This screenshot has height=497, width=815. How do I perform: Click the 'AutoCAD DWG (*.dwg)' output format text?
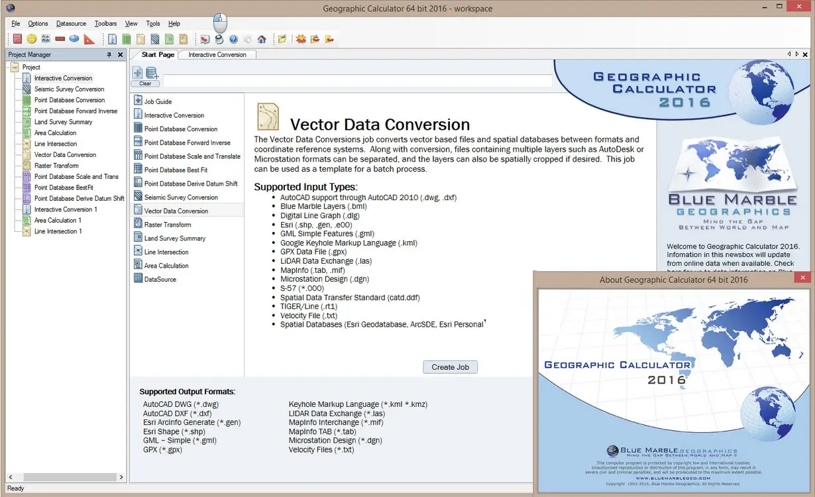click(181, 404)
